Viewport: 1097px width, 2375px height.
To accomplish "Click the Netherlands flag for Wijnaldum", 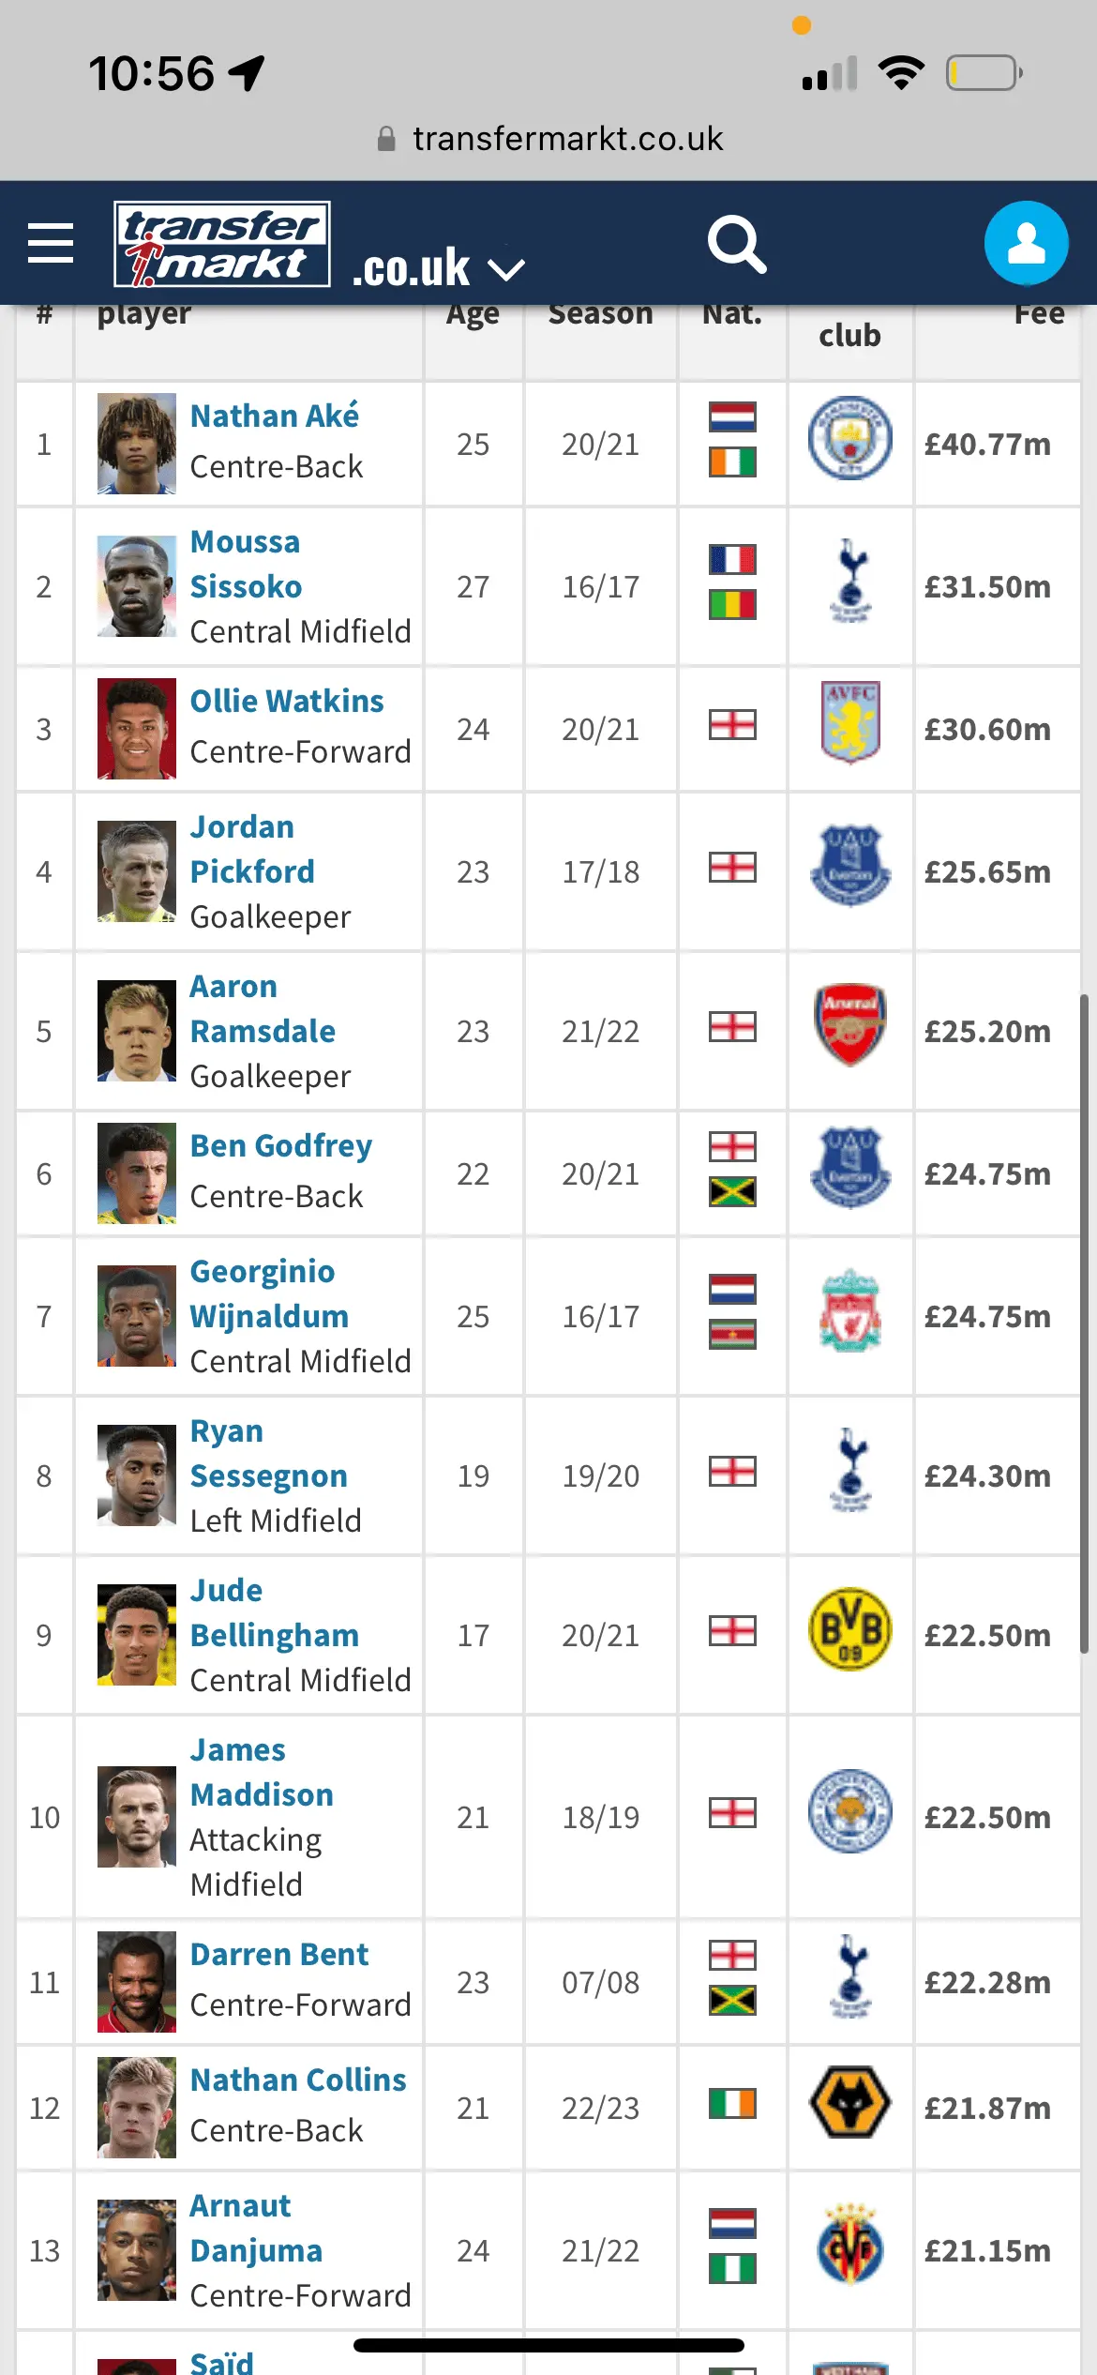I will point(732,1290).
